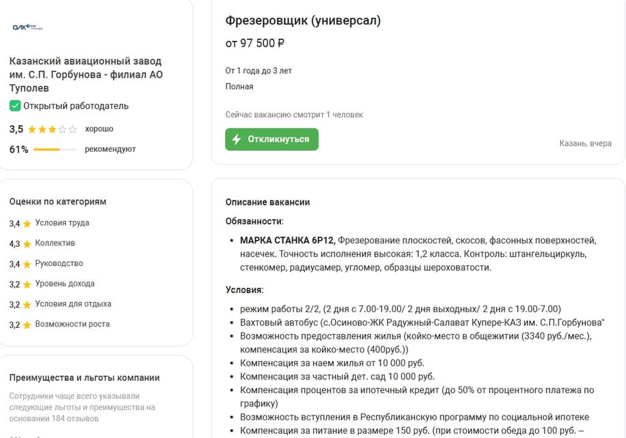Click the рекомендуют label
This screenshot has height=438, width=626.
(110, 150)
